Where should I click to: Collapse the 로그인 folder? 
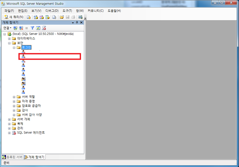(x=14, y=48)
